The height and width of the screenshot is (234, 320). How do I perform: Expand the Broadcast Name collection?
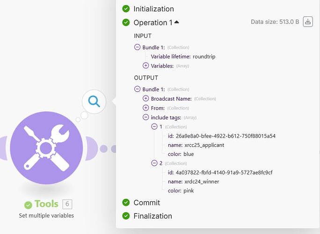coord(145,98)
